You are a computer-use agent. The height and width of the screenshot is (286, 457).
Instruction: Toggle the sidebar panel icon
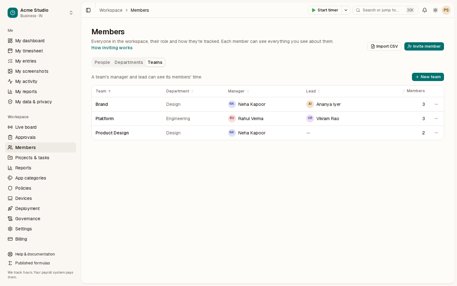(x=88, y=10)
